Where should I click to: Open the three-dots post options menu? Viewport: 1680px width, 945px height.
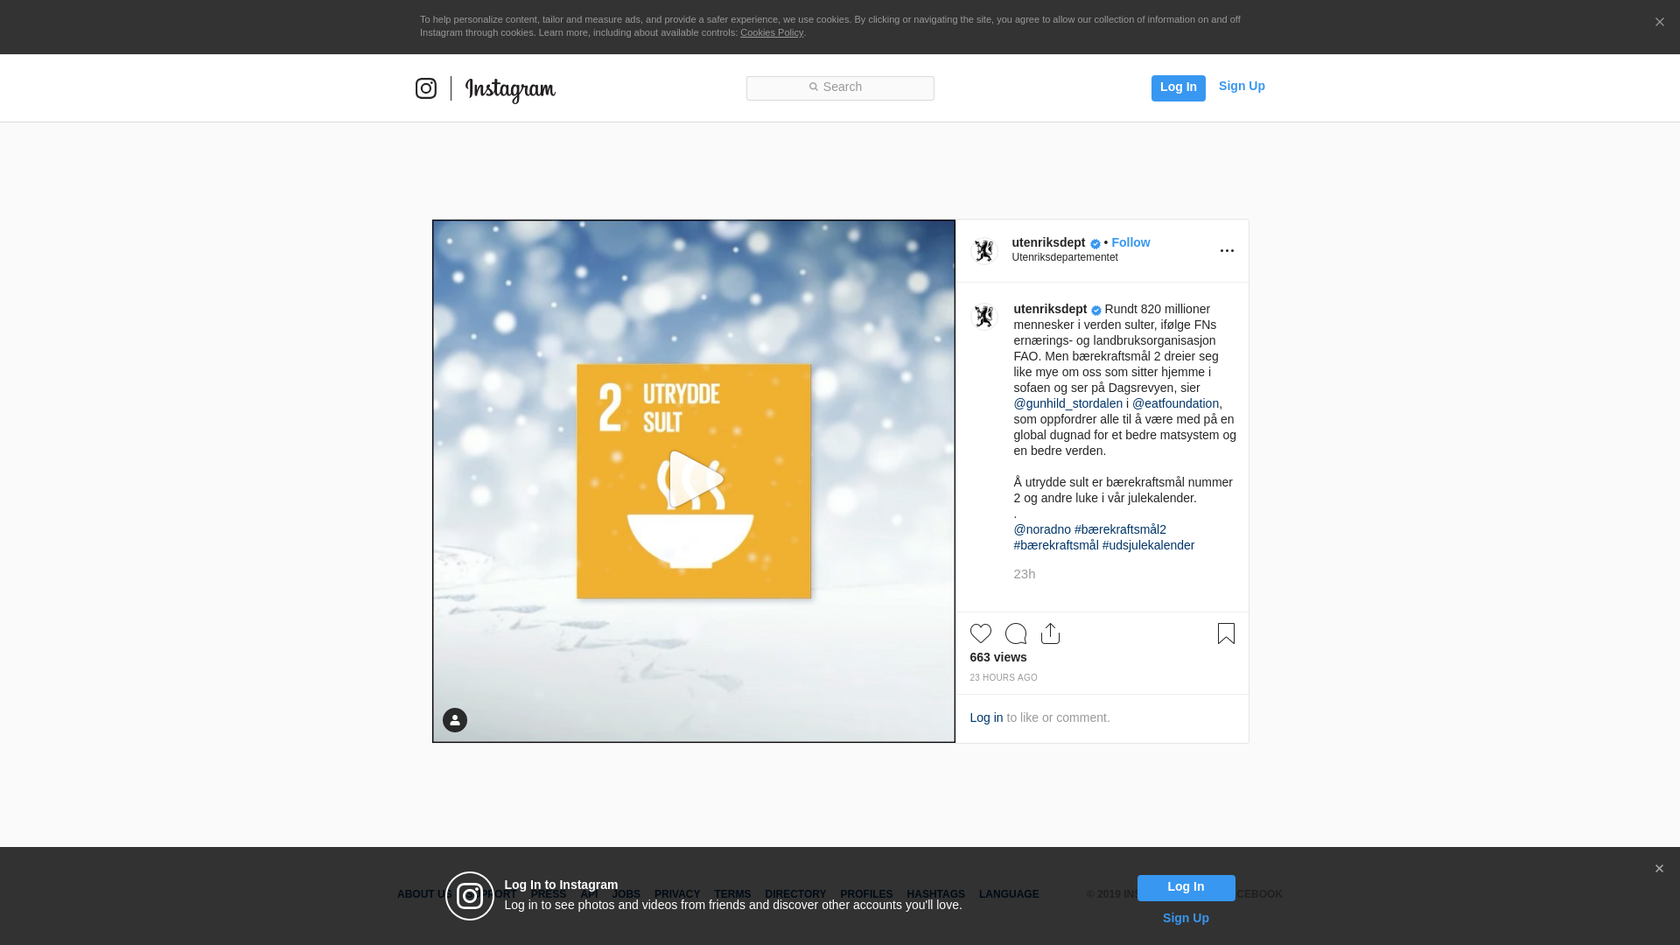(1227, 251)
